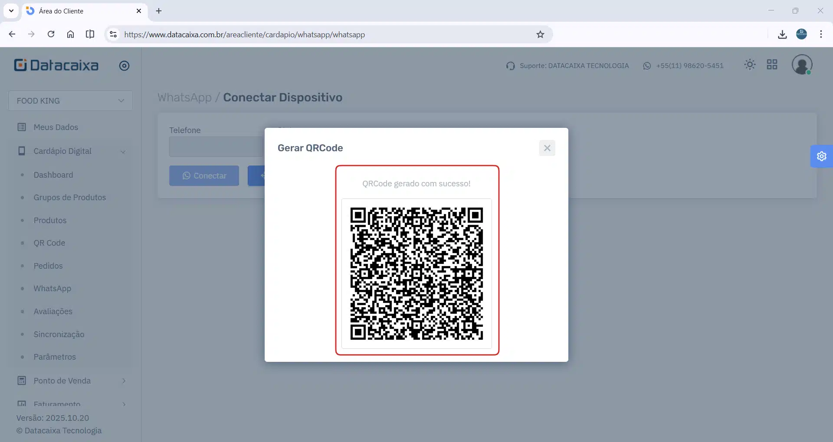Click the headset support icon
The width and height of the screenshot is (833, 442).
point(510,65)
